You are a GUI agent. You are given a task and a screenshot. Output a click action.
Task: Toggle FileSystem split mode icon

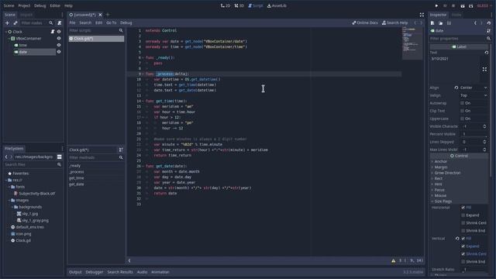[x=59, y=157]
